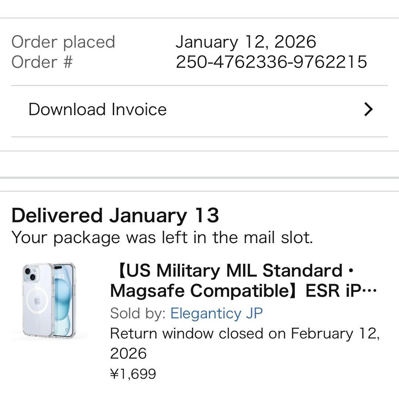
Task: Click the Magsafe Compatible line of the title
Action: (x=205, y=291)
